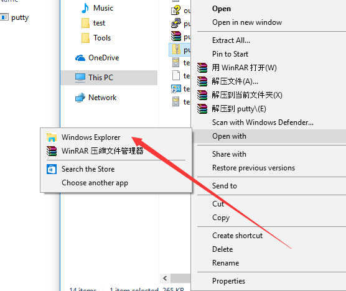This screenshot has height=291, width=346.
Task: Click the This PC monitor icon
Action: tap(80, 78)
